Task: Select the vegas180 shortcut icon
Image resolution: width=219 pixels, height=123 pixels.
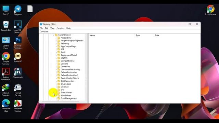Action: tap(18, 27)
